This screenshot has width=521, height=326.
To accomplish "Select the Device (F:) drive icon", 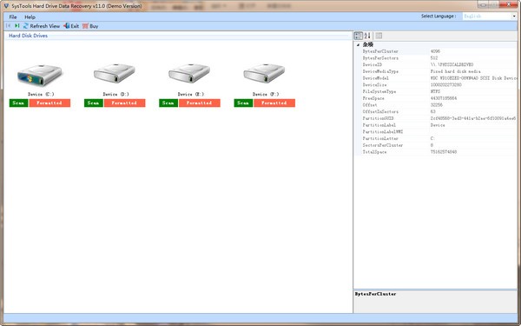I will [x=264, y=74].
